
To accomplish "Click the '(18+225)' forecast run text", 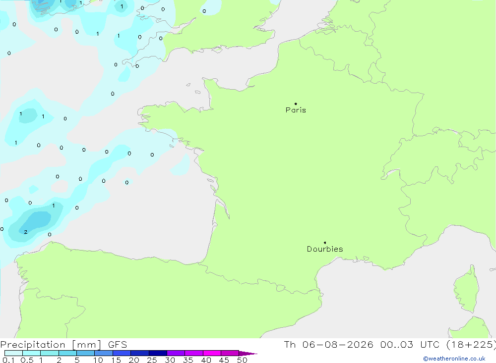I will [471, 345].
